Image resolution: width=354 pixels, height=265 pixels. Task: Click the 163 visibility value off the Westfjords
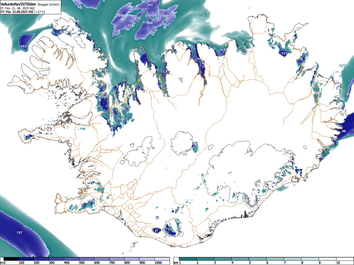pos(24,46)
